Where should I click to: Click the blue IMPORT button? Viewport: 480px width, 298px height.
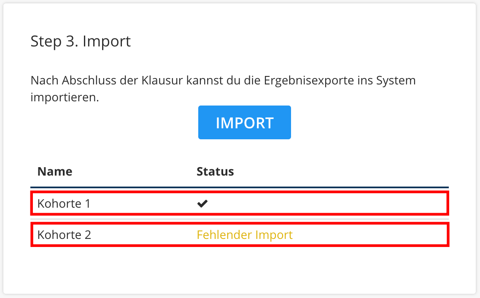244,122
